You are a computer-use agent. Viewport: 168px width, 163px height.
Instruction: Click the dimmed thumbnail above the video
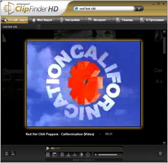[x=85, y=35]
